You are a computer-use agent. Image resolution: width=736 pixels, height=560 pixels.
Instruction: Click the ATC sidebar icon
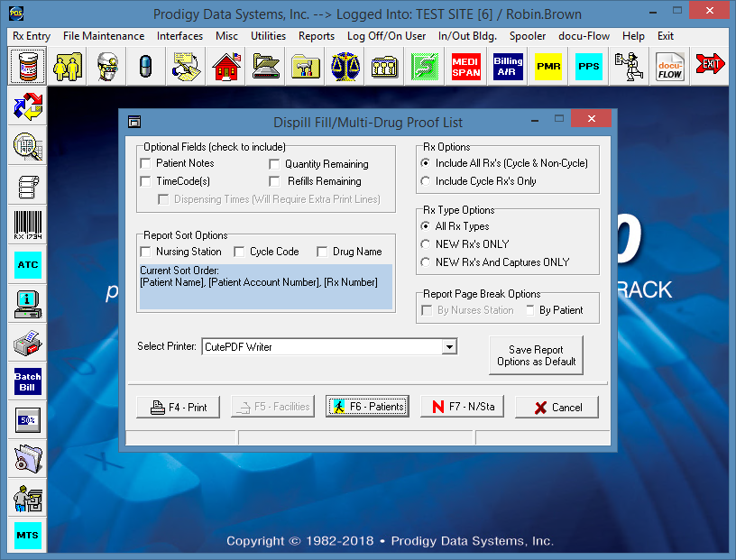[28, 265]
